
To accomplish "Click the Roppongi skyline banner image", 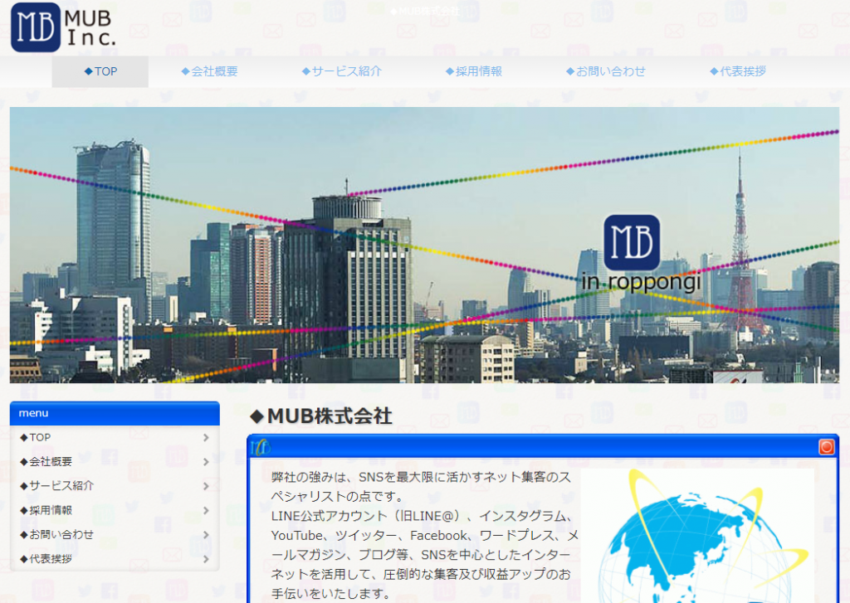I will tap(424, 245).
